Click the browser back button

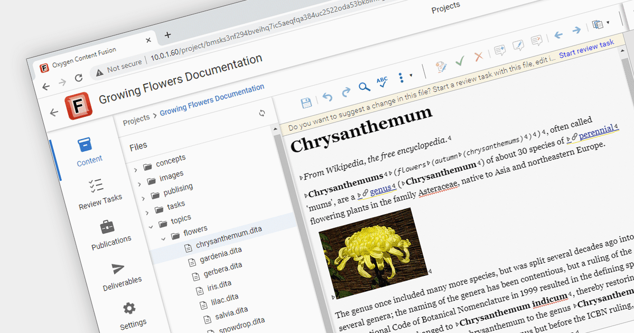(x=46, y=87)
